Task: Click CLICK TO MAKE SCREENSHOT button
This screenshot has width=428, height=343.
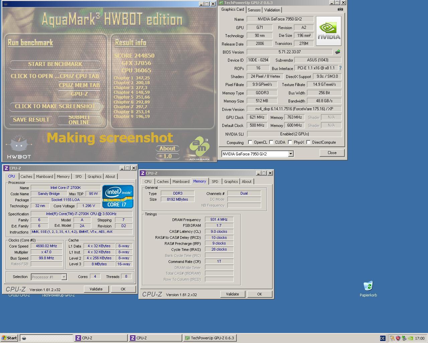Action: click(x=55, y=106)
